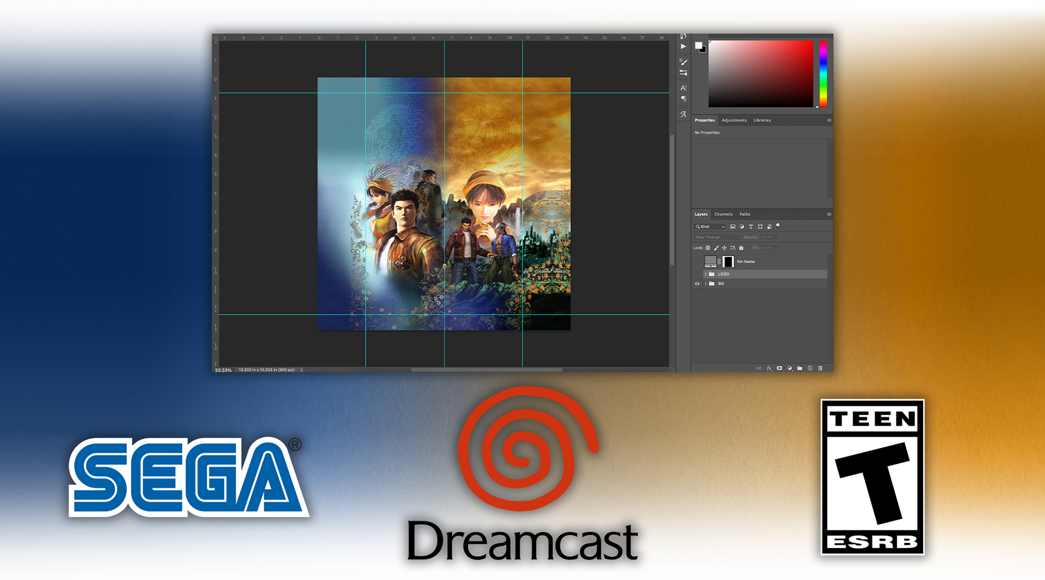Open the History panel icon in the collapsed dock
This screenshot has height=580, width=1045.
[683, 36]
